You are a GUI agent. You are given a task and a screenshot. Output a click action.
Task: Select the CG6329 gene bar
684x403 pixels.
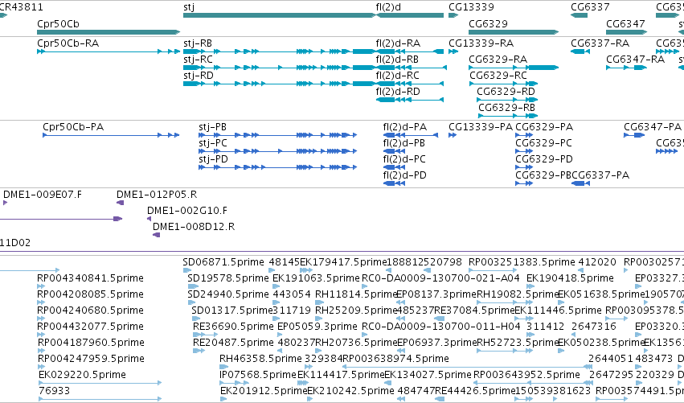click(x=514, y=32)
